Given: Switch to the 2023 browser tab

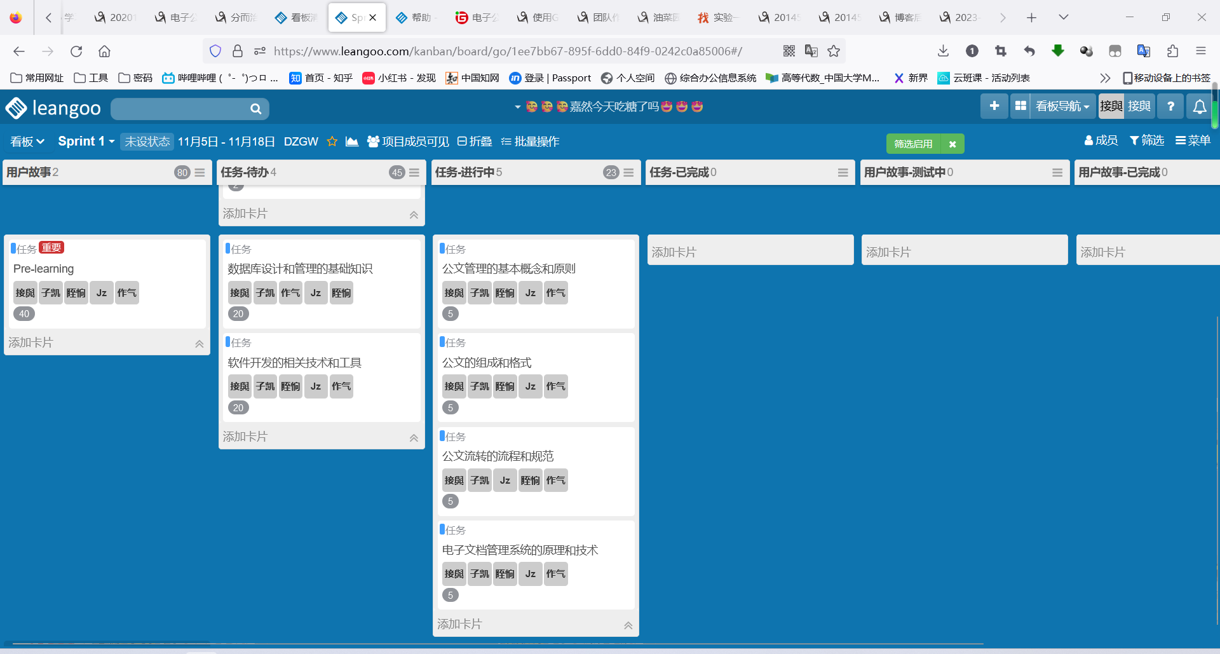Looking at the screenshot, I should (x=959, y=17).
